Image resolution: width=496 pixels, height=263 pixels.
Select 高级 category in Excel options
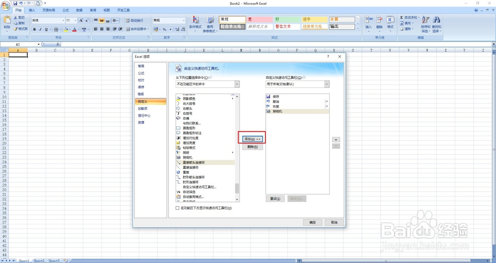150,94
